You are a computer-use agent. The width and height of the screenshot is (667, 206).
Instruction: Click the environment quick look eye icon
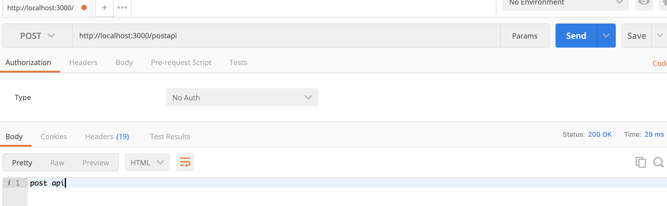click(644, 3)
